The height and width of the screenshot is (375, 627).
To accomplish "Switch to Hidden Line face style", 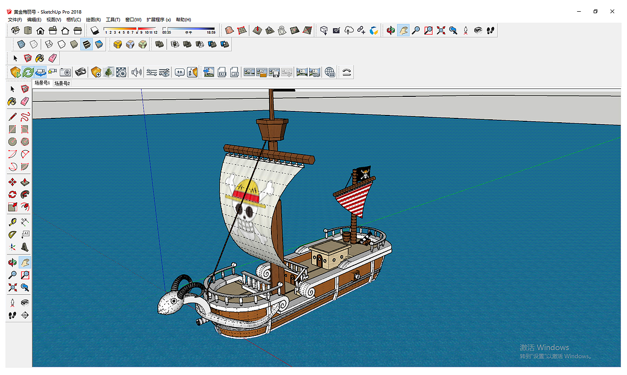I will [x=61, y=44].
